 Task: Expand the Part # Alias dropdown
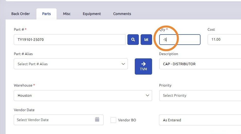71,64
